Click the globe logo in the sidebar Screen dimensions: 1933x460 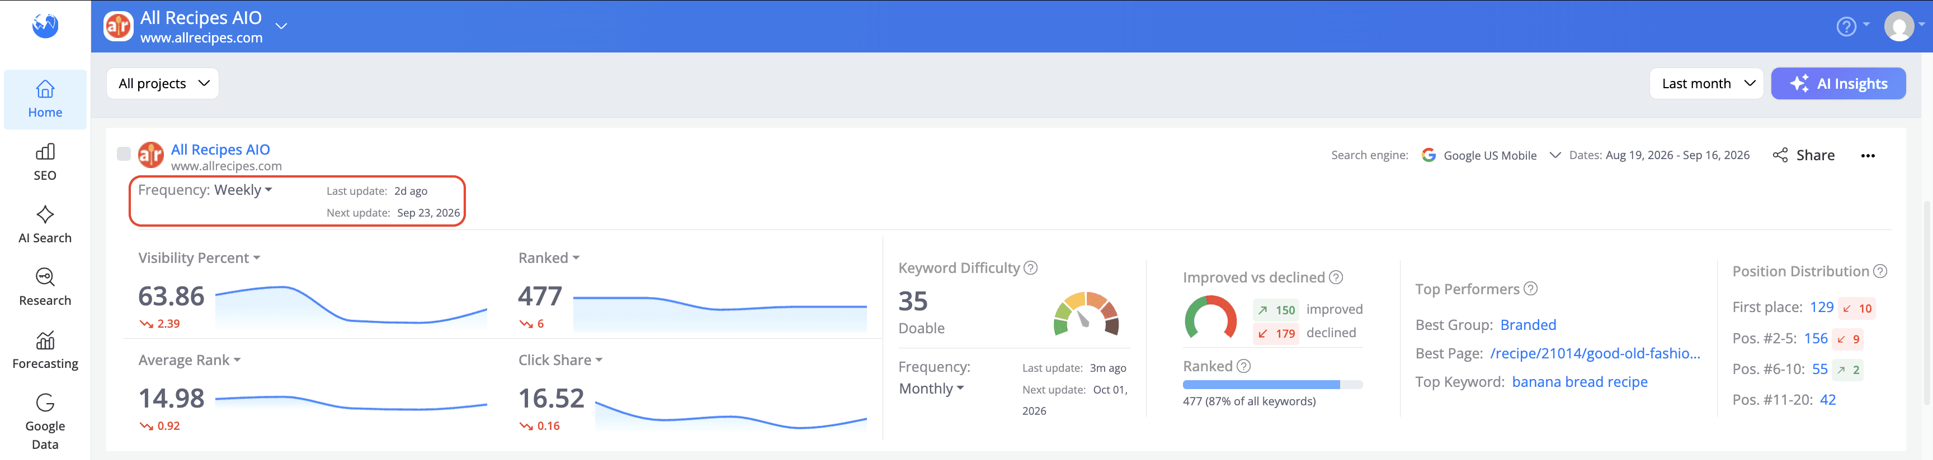45,26
